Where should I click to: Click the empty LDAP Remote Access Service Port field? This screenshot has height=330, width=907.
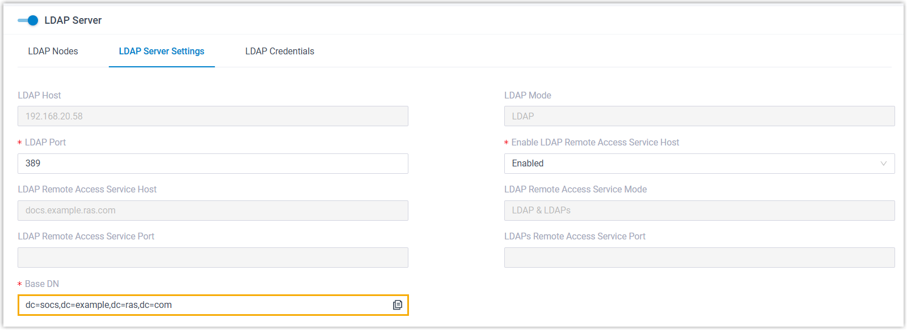(213, 258)
